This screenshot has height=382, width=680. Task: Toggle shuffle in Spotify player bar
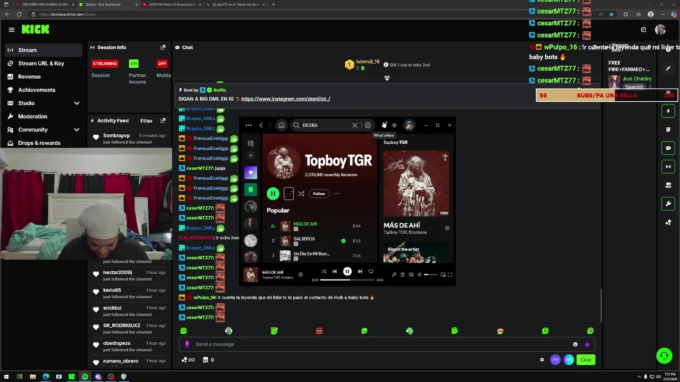324,272
